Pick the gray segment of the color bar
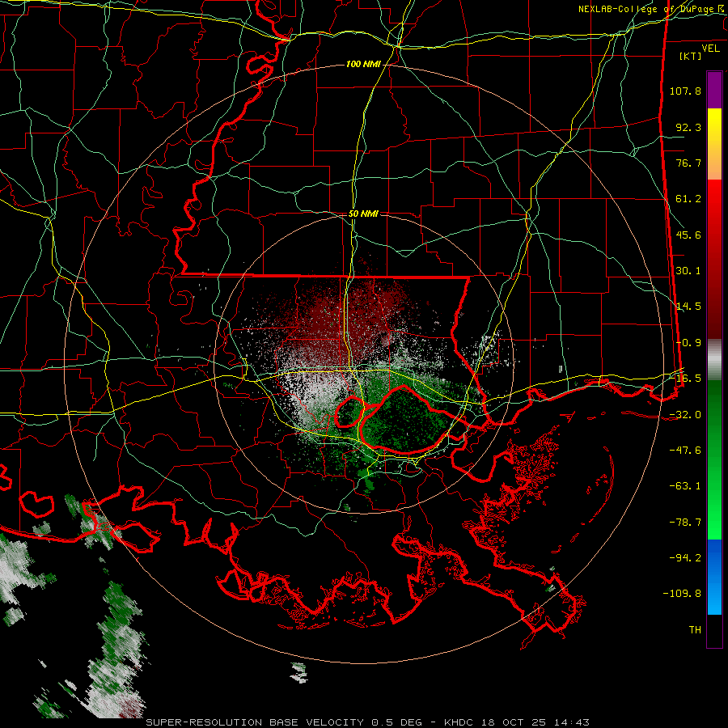The image size is (728, 728). [714, 360]
